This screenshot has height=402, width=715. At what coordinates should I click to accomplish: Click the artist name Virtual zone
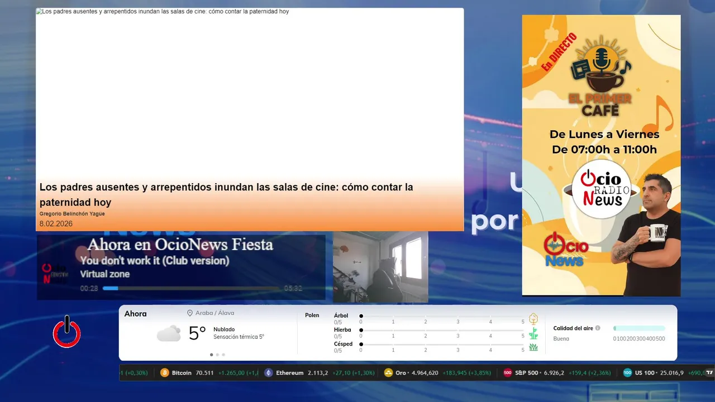[105, 274]
